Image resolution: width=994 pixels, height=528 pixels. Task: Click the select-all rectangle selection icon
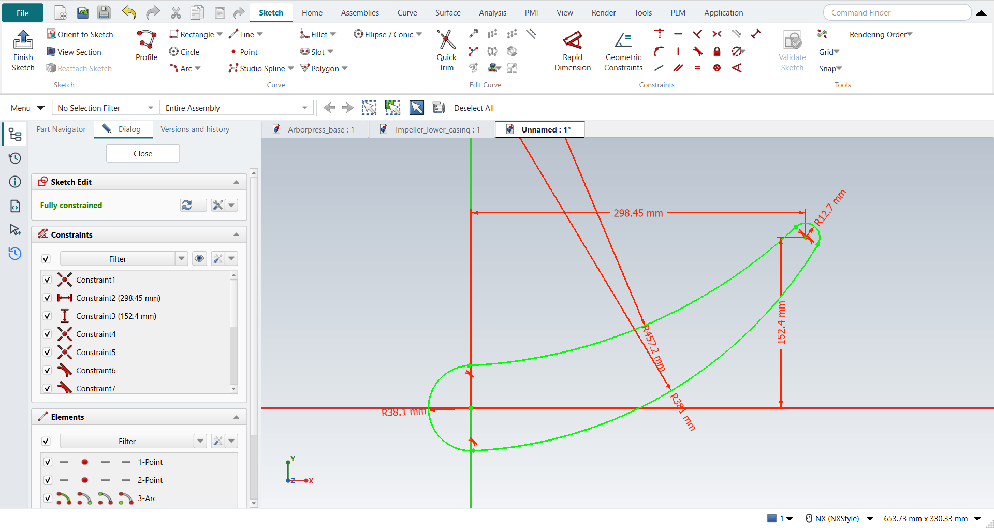click(x=369, y=108)
